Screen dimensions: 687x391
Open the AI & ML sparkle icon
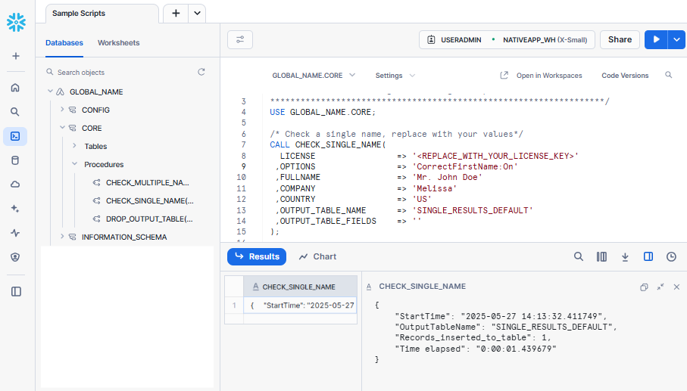(15, 209)
